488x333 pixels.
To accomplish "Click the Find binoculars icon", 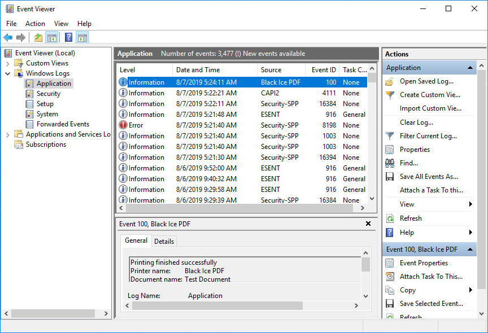I will pos(390,163).
